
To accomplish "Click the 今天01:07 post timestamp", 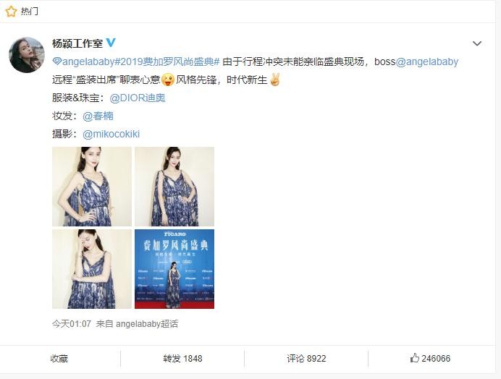I will (72, 324).
